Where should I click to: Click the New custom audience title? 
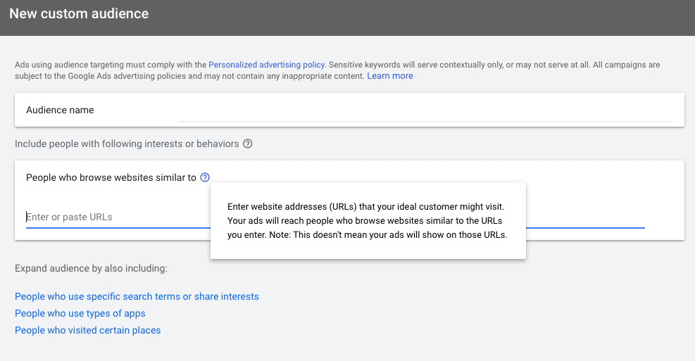click(x=79, y=13)
